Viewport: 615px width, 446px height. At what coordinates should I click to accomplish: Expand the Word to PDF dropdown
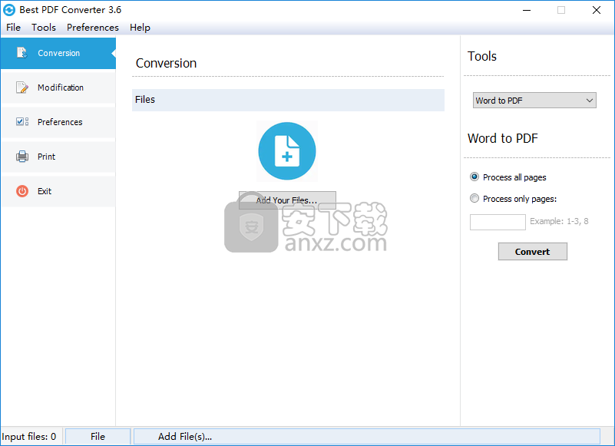click(x=534, y=101)
